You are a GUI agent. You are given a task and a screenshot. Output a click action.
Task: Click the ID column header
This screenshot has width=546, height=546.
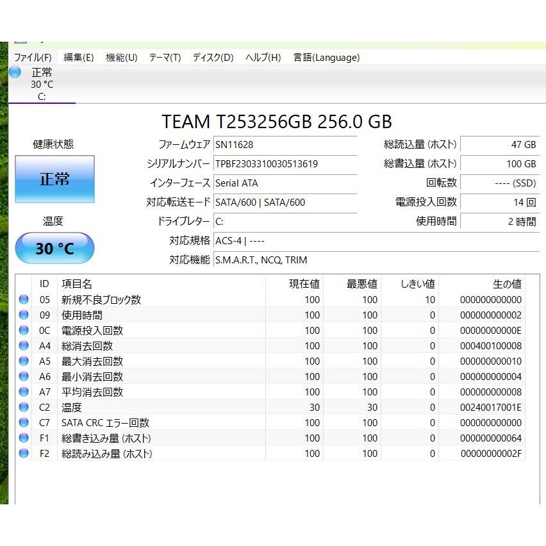(44, 284)
